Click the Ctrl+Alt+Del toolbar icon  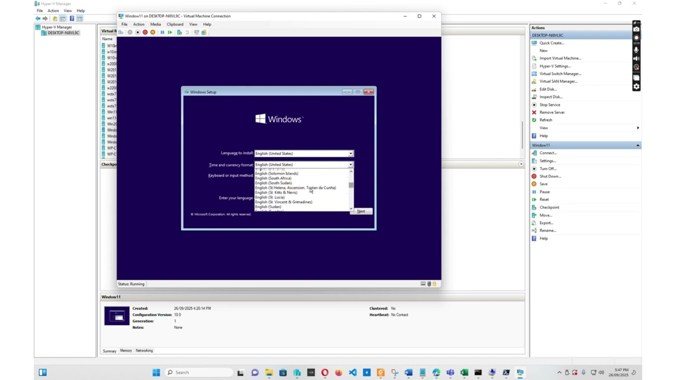120,32
